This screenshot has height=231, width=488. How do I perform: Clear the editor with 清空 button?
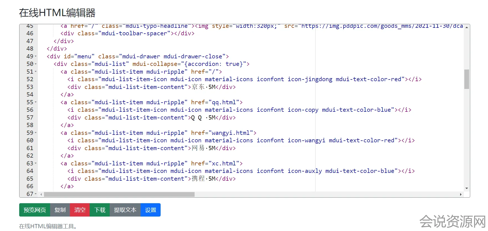(x=80, y=210)
